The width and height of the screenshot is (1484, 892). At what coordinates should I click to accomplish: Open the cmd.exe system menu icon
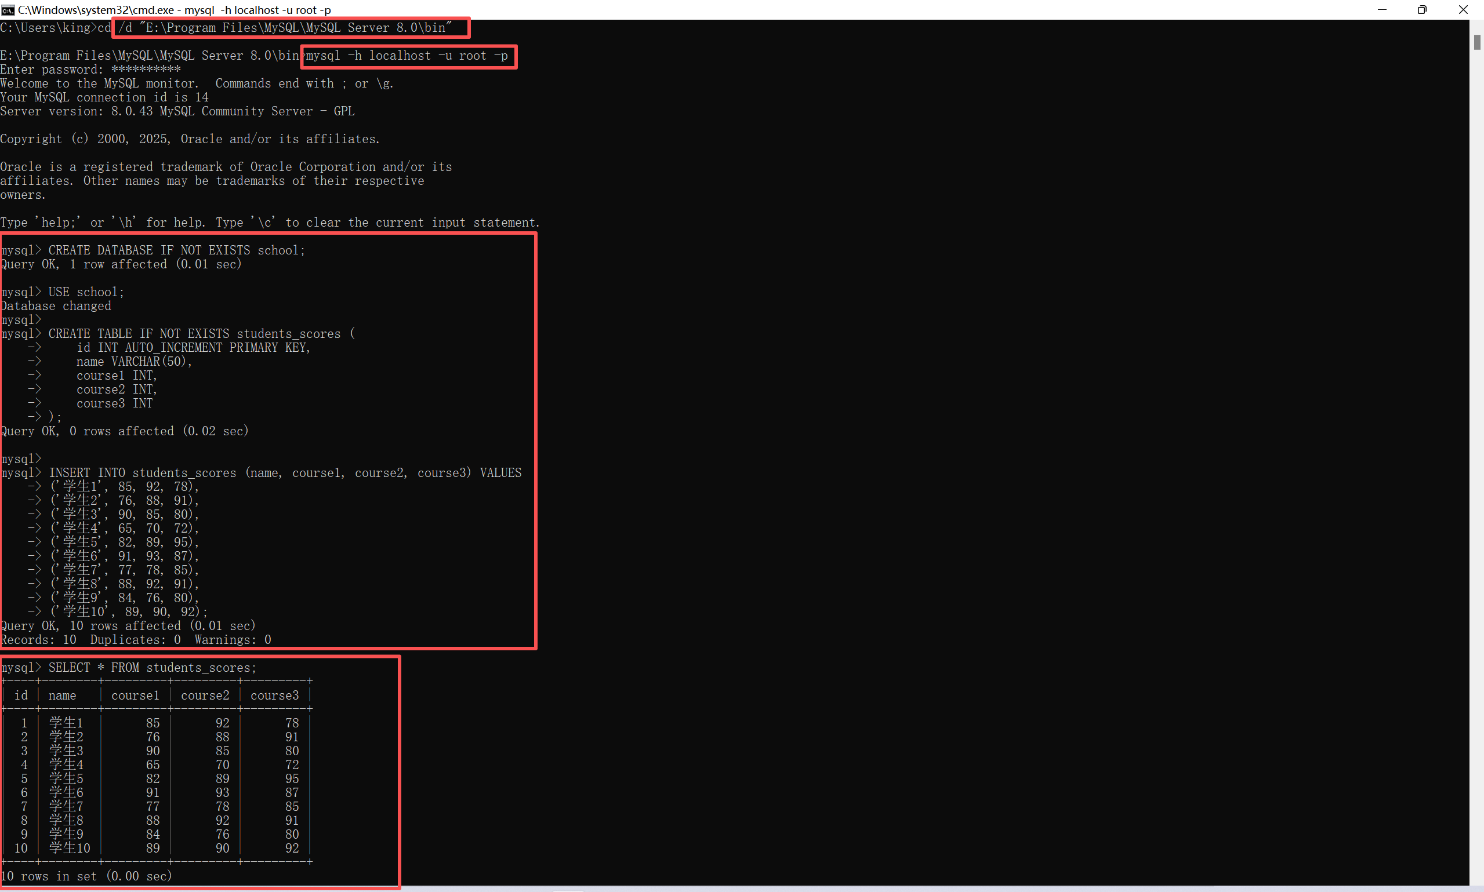tap(8, 10)
